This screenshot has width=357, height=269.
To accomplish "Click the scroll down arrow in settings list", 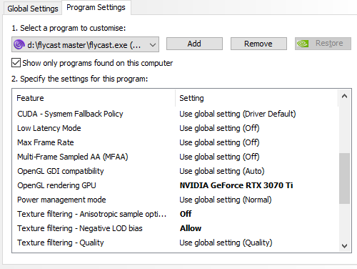I will 344,245.
